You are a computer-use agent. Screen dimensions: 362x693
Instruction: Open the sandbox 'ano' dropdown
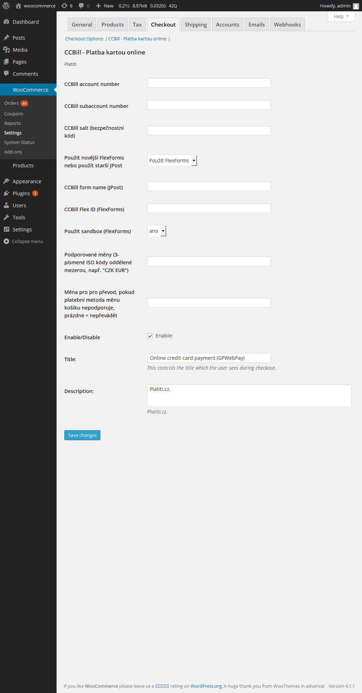[157, 231]
